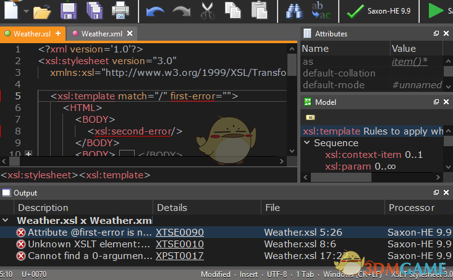The width and height of the screenshot is (453, 280).
Task: Cut selection with the scissors icon
Action: [x=207, y=11]
